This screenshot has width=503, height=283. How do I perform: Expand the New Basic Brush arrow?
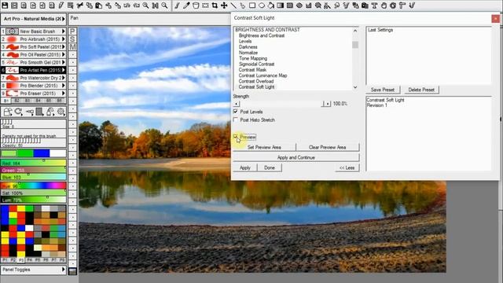64,31
